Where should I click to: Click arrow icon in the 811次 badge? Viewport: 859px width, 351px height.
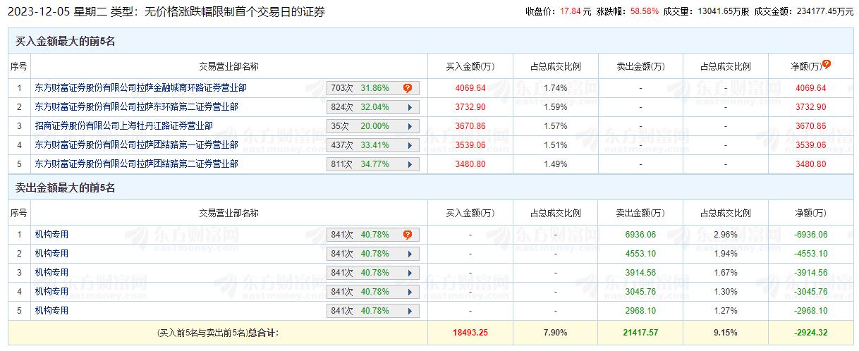pyautogui.click(x=408, y=164)
